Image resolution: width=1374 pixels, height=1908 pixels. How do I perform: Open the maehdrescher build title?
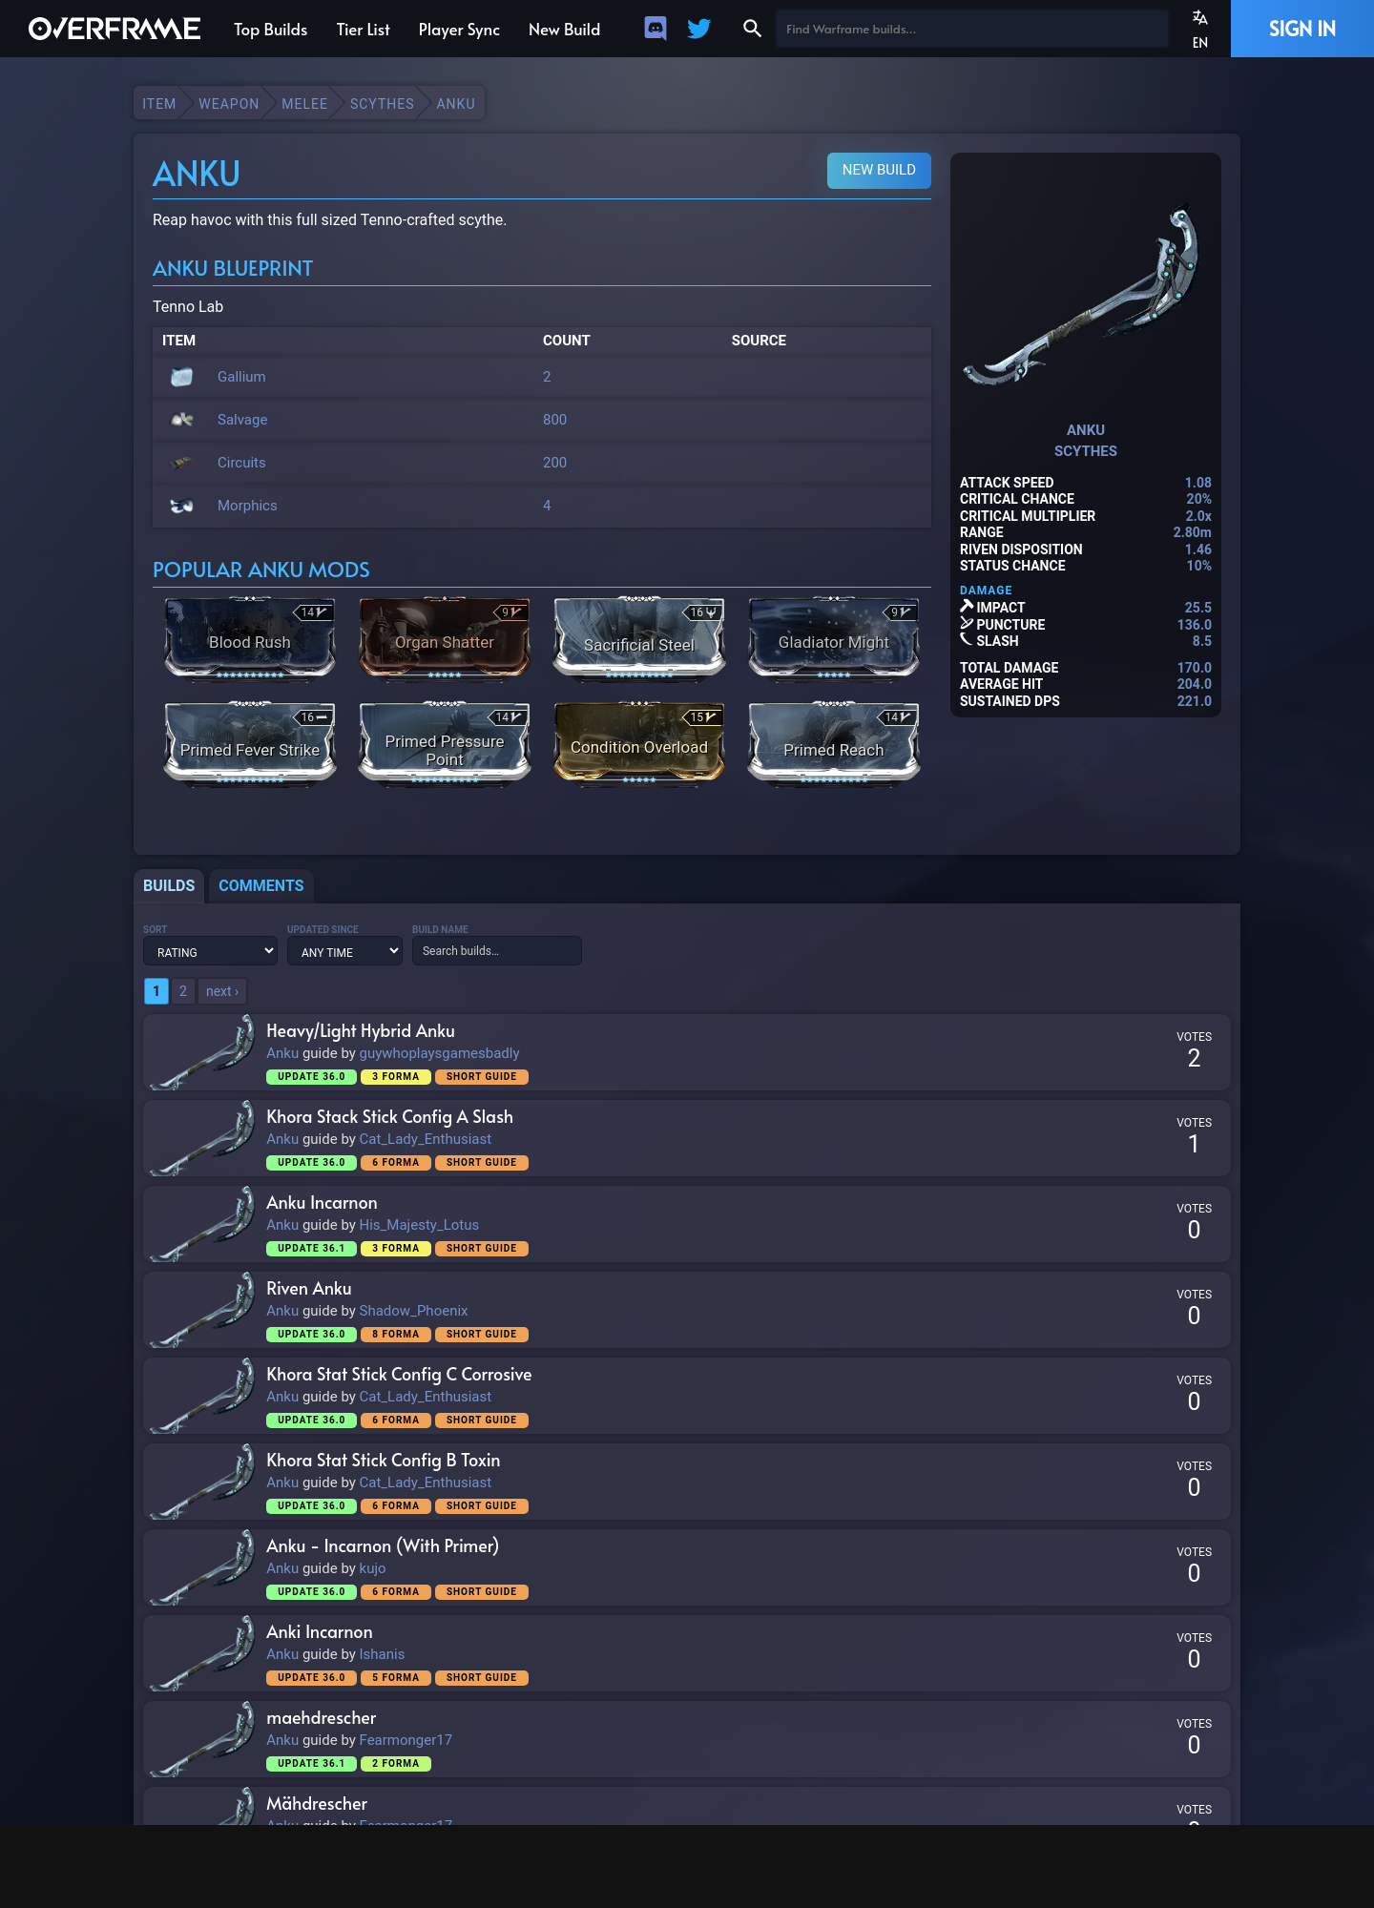pos(322,1717)
